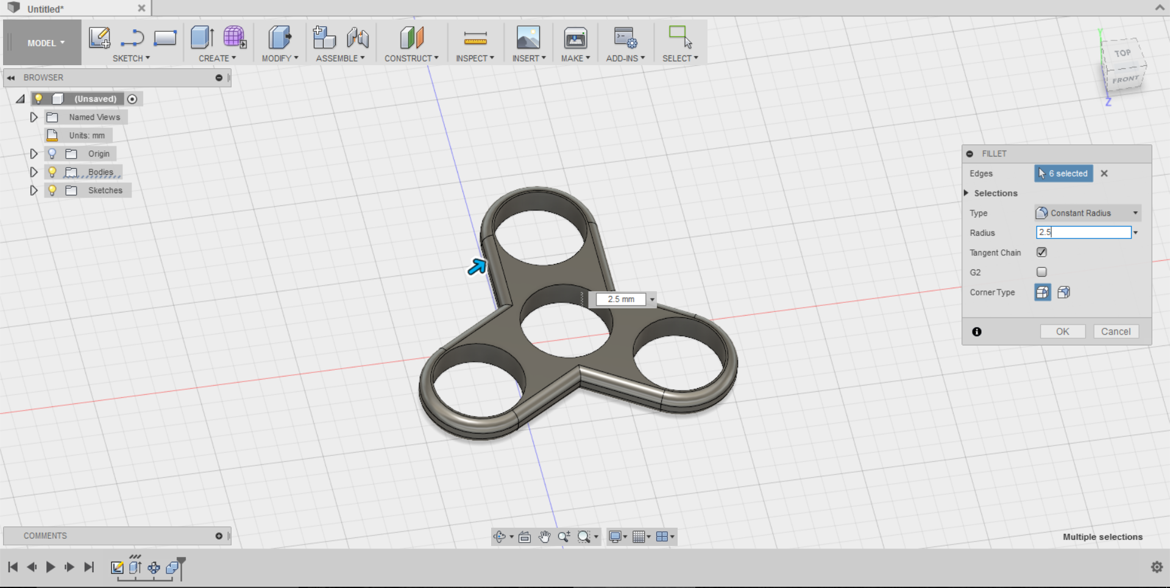Open the Radius field dropdown arrow

(1136, 233)
